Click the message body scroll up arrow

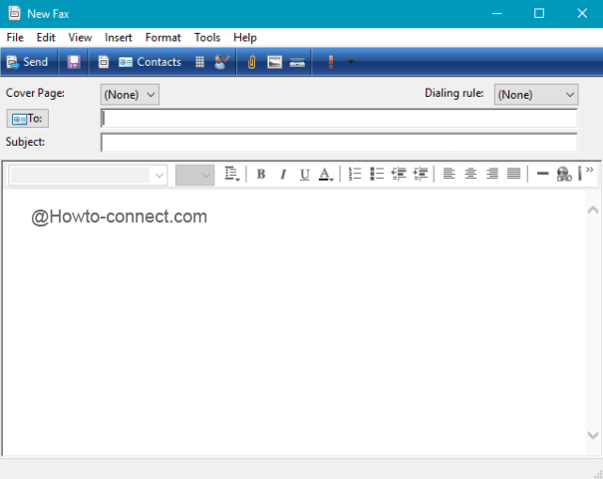[x=593, y=210]
